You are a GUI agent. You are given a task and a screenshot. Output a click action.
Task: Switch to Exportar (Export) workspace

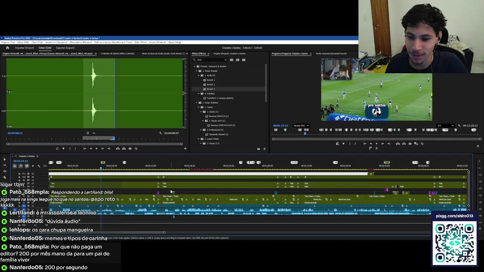click(65, 48)
